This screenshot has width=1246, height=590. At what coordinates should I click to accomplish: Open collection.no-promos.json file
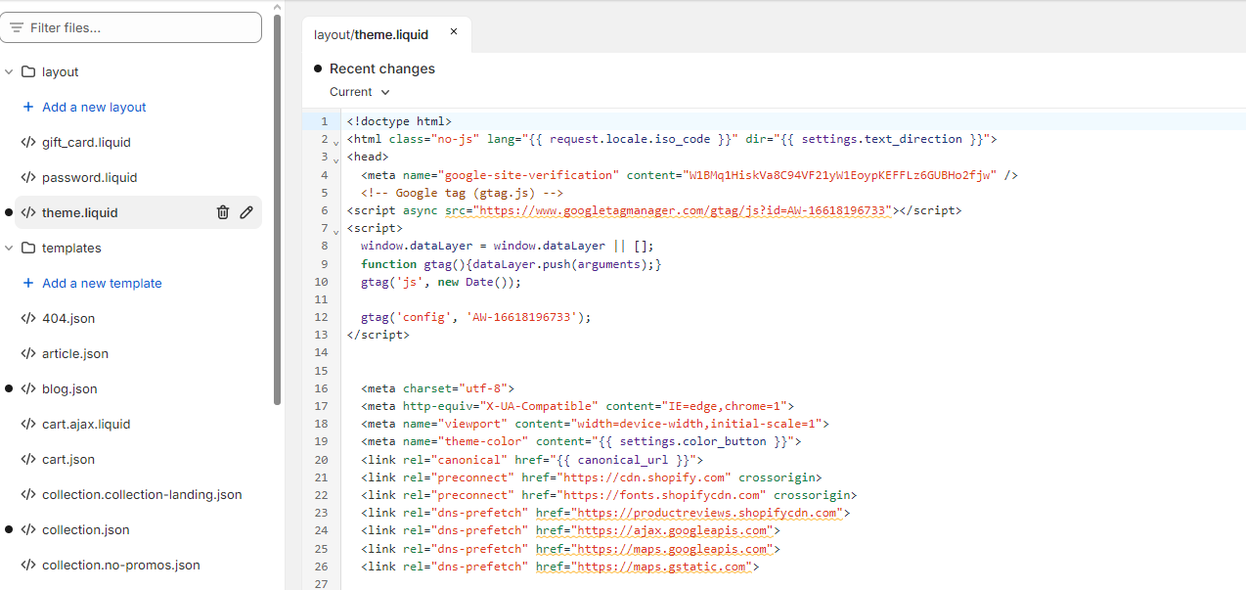point(121,565)
